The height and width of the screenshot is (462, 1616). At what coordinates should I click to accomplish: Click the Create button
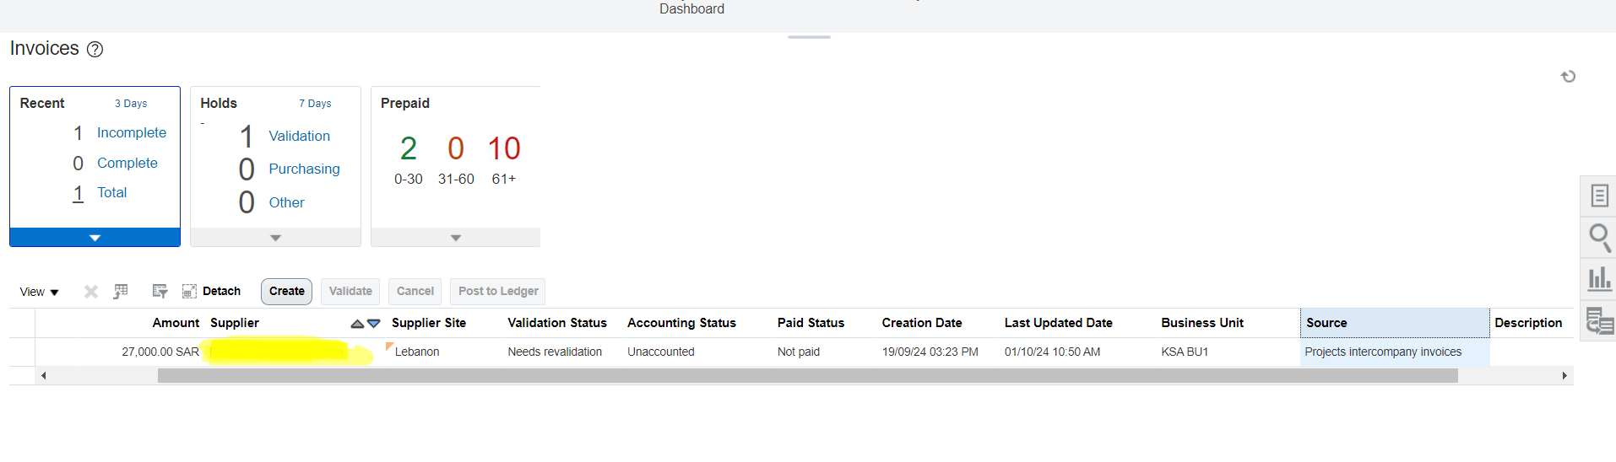287,292
